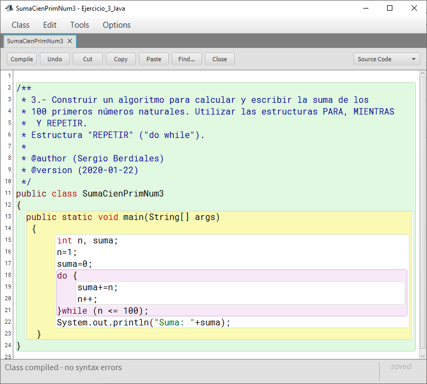Open the Options menu
Image resolution: width=427 pixels, height=384 pixels.
117,25
